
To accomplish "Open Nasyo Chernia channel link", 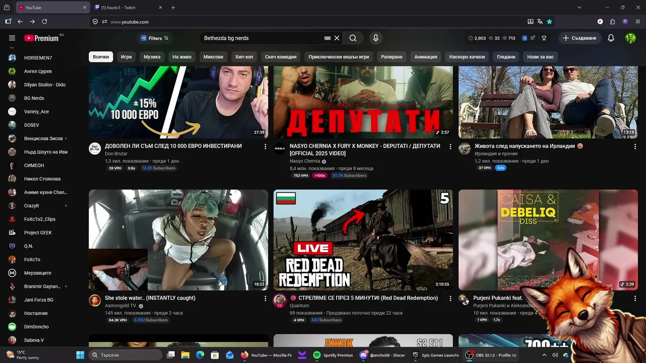I will pyautogui.click(x=305, y=161).
